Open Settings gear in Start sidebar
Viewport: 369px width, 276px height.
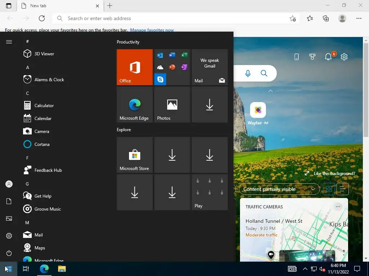click(9, 236)
